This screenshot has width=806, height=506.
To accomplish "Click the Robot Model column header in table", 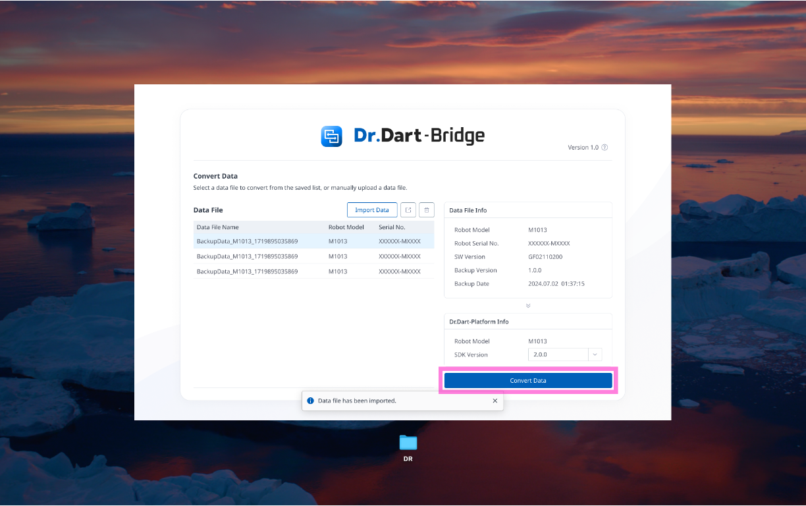I will 346,227.
